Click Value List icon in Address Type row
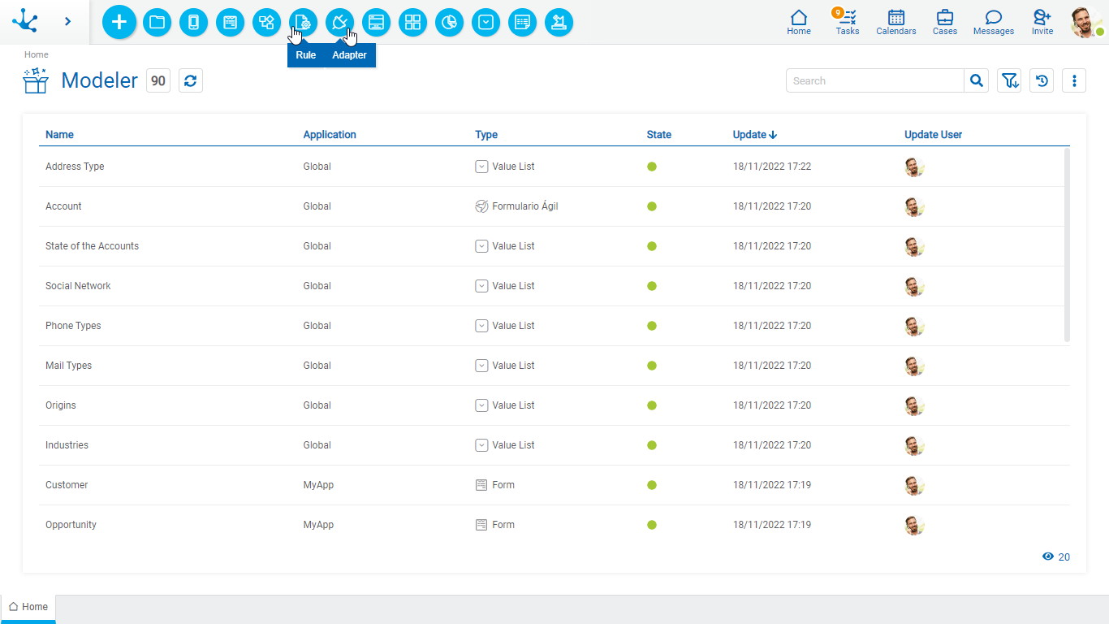The image size is (1109, 624). pyautogui.click(x=481, y=167)
